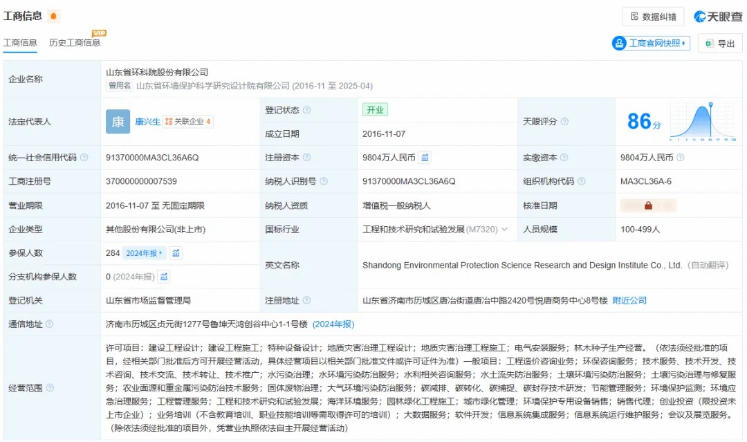The height and width of the screenshot is (442, 747).
Task: Click the help icon beside 统一社会信用代码
Action: (x=84, y=158)
